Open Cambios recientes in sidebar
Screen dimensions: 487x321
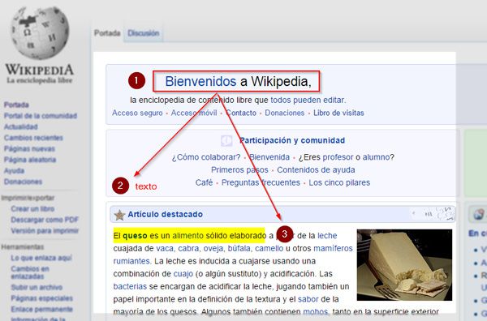pos(33,138)
